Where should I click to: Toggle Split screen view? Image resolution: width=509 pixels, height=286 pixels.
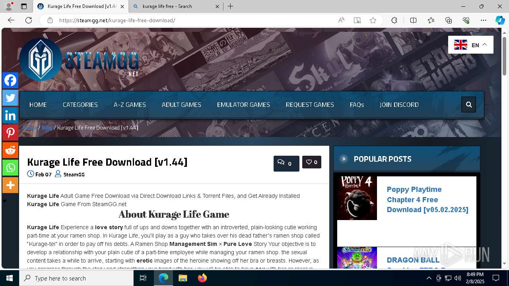point(413,20)
